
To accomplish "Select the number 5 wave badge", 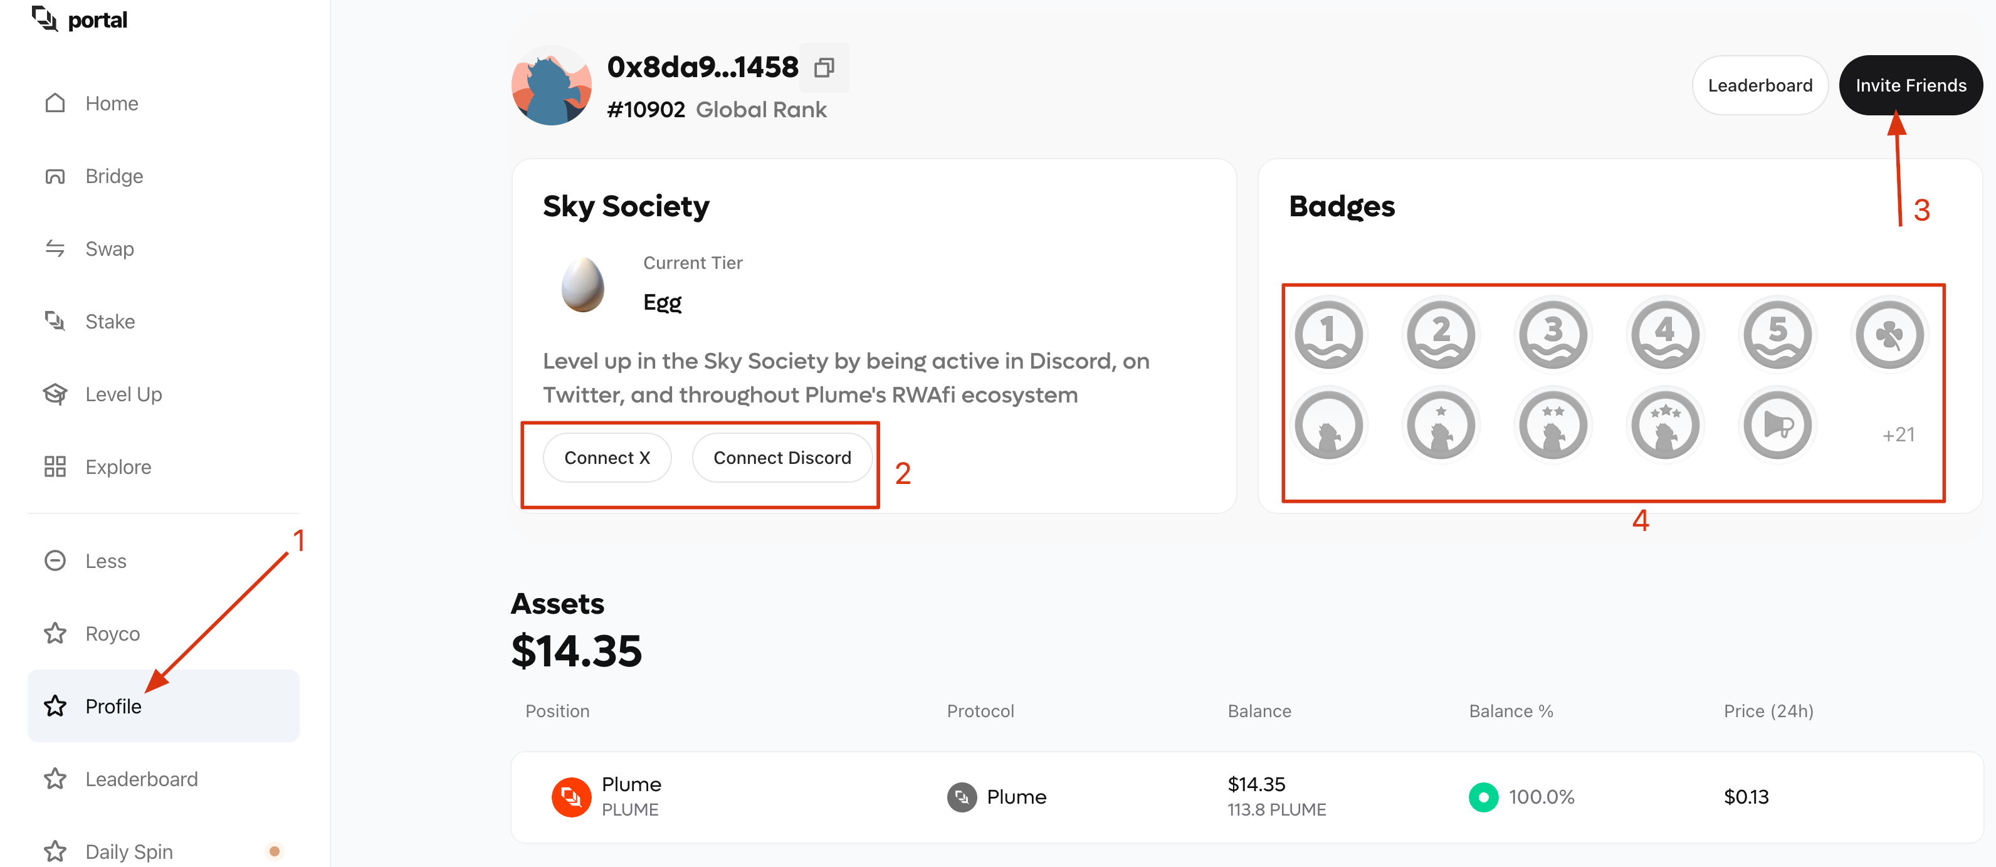I will 1777,334.
